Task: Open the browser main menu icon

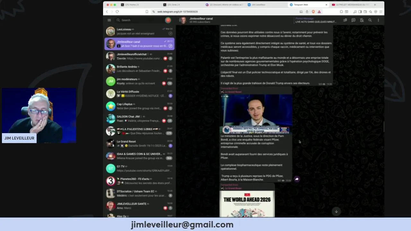Action: (381, 12)
